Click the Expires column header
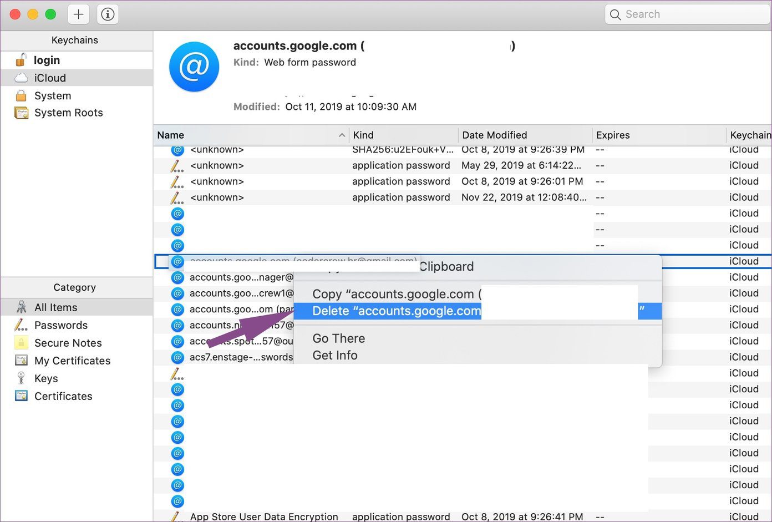Viewport: 772px width, 522px height. coord(659,135)
